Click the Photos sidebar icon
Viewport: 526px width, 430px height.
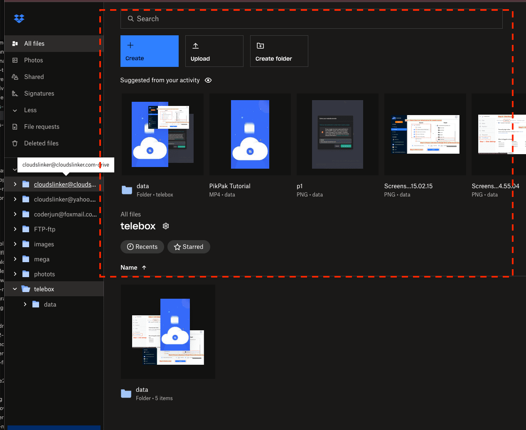pyautogui.click(x=15, y=60)
